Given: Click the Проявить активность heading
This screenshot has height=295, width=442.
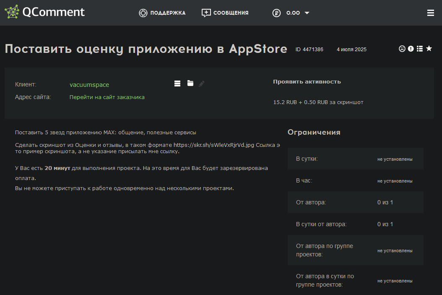Looking at the screenshot, I should click(307, 82).
